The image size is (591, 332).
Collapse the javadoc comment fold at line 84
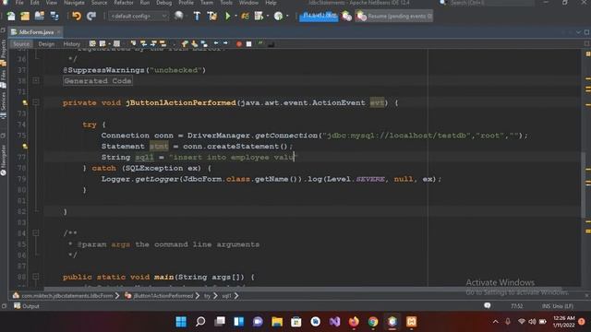point(36,233)
